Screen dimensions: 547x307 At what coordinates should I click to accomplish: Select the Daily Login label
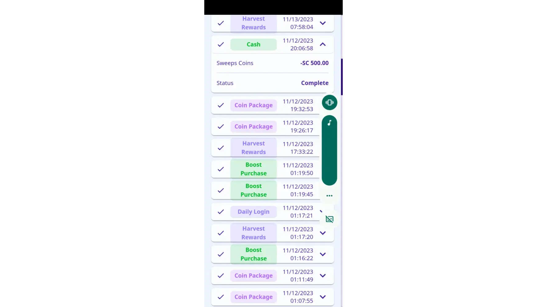point(254,212)
